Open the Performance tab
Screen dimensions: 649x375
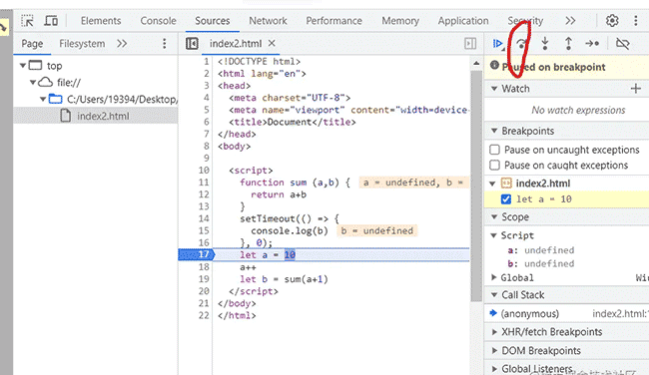(x=334, y=21)
